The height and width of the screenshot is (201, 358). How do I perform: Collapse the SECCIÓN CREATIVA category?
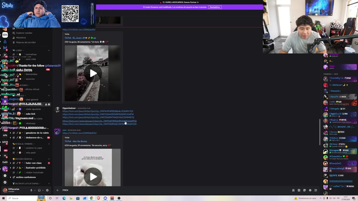(23, 159)
